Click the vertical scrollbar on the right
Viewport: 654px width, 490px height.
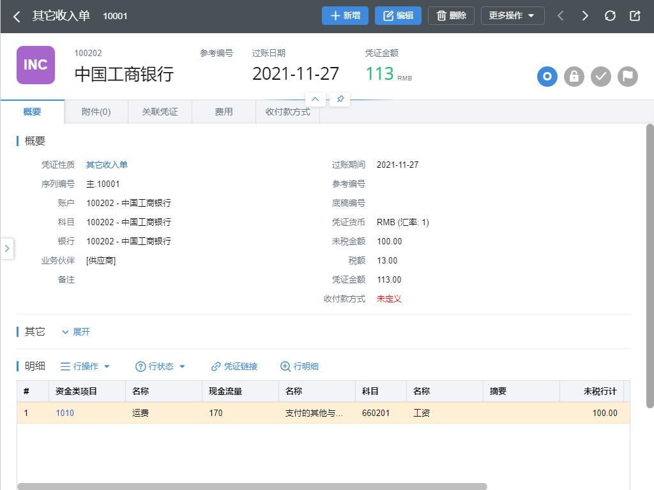point(650,266)
